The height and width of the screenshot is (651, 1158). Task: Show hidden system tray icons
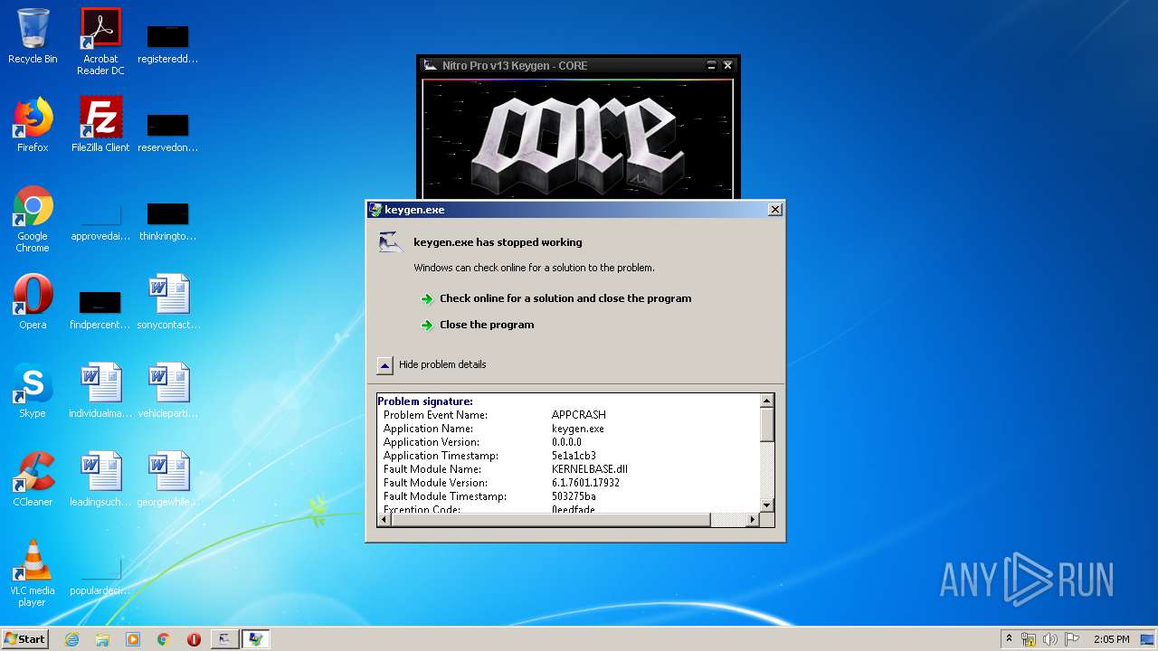[x=1009, y=639]
